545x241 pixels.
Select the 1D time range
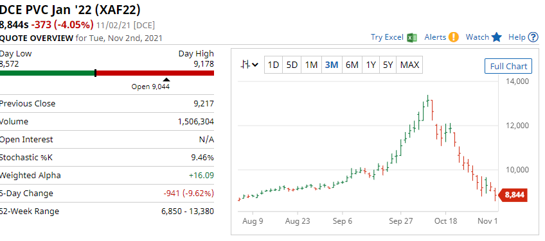[274, 65]
